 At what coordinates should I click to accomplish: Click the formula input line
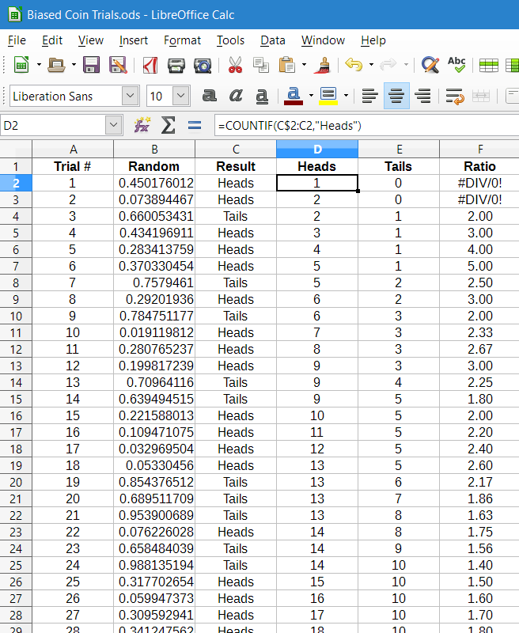pos(366,126)
